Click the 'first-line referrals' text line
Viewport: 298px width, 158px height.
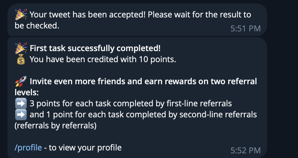[x=131, y=103]
